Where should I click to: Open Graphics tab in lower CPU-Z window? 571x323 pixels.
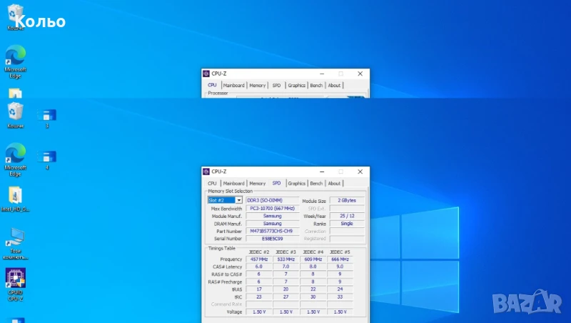(297, 184)
